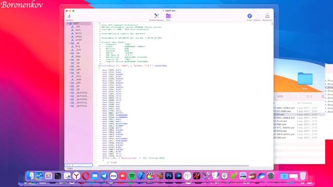Screen dimensions: 333x187
Task: Open Telegram from the dock
Action: 104,176
